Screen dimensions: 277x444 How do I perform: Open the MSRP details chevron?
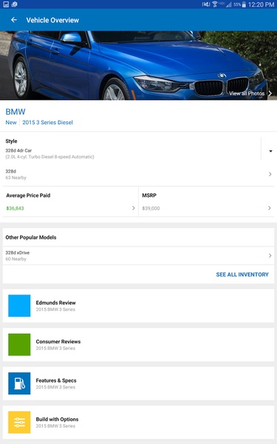point(270,208)
